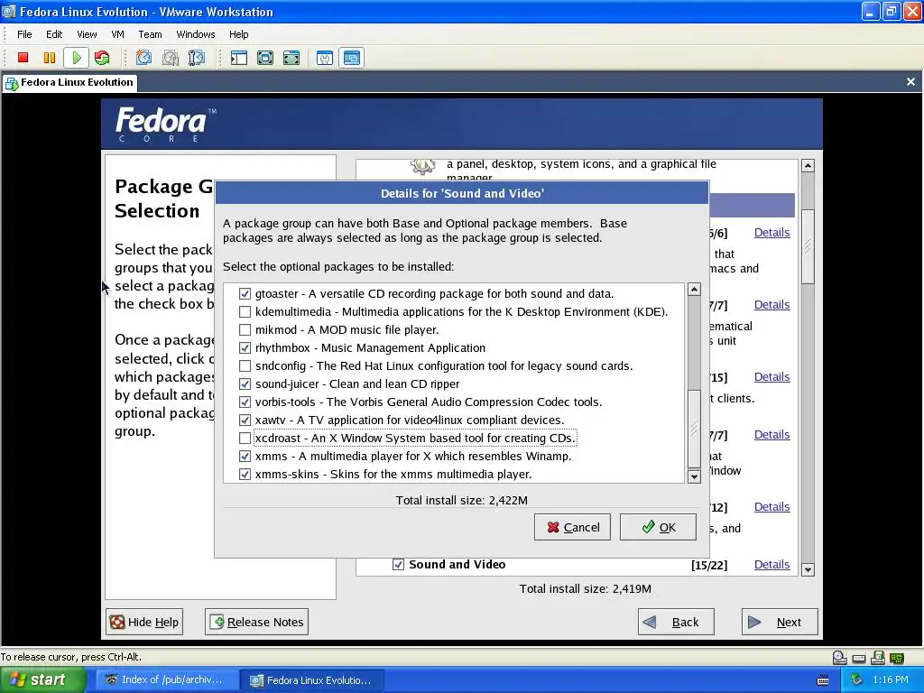Viewport: 924px width, 693px height.
Task: Toggle the sound-juicer CD ripper checkbox
Action: [x=245, y=384]
